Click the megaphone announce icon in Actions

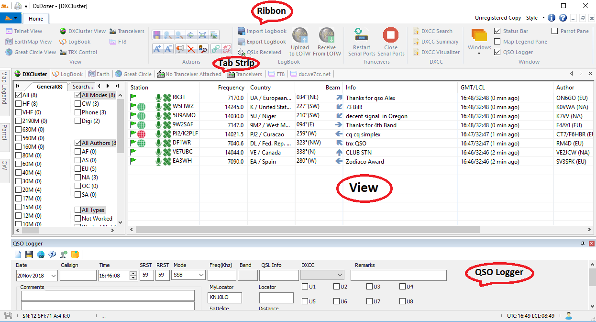pyautogui.click(x=180, y=48)
